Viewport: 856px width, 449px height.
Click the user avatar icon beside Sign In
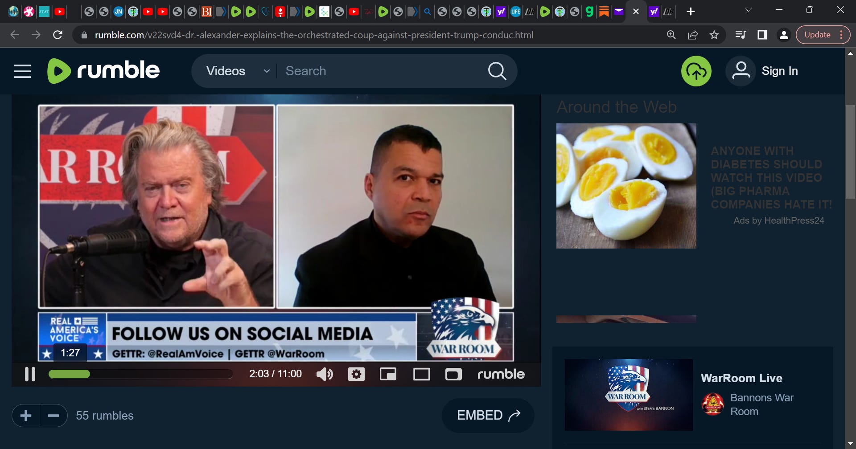[741, 71]
